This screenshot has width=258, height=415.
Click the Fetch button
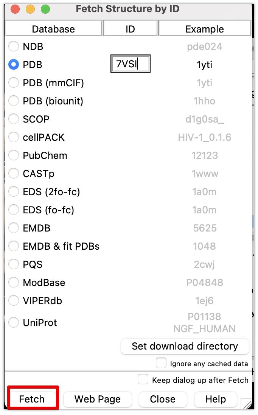coord(33,399)
